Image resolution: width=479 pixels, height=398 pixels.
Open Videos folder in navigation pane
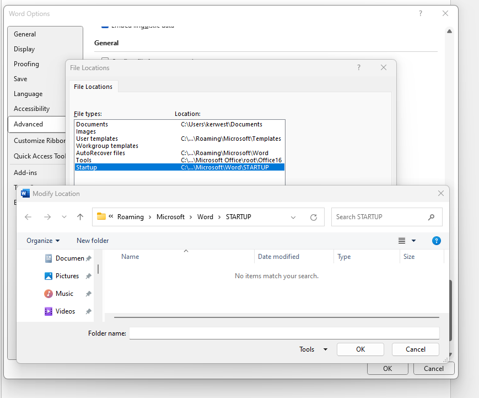click(x=65, y=311)
